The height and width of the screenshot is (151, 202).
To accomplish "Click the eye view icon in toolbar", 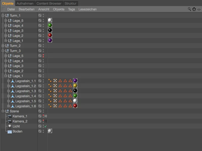I will 199,9.
